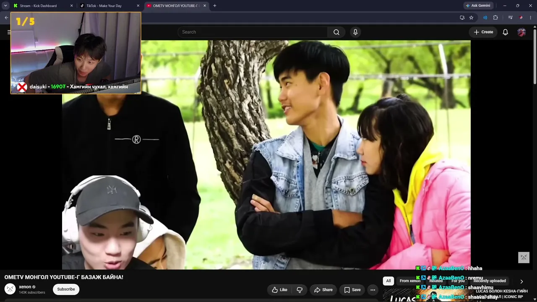Dislike this video
This screenshot has width=537, height=302.
tap(300, 290)
